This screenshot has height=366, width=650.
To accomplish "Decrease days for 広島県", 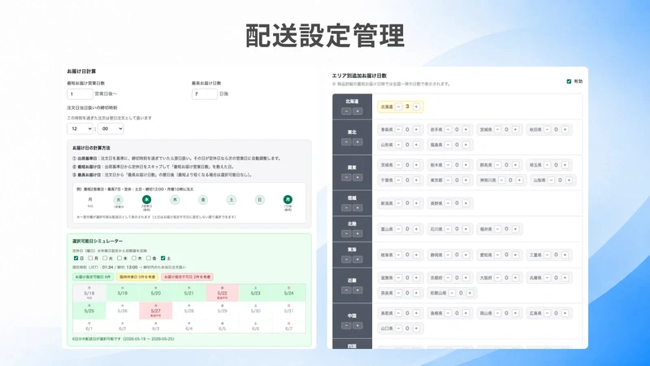I will (x=547, y=313).
